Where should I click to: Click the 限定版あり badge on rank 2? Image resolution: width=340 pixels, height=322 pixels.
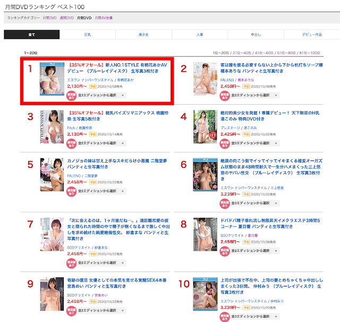[225, 96]
